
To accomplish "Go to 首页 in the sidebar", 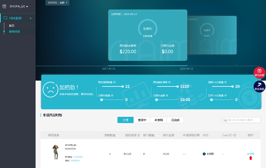I will (12, 26).
